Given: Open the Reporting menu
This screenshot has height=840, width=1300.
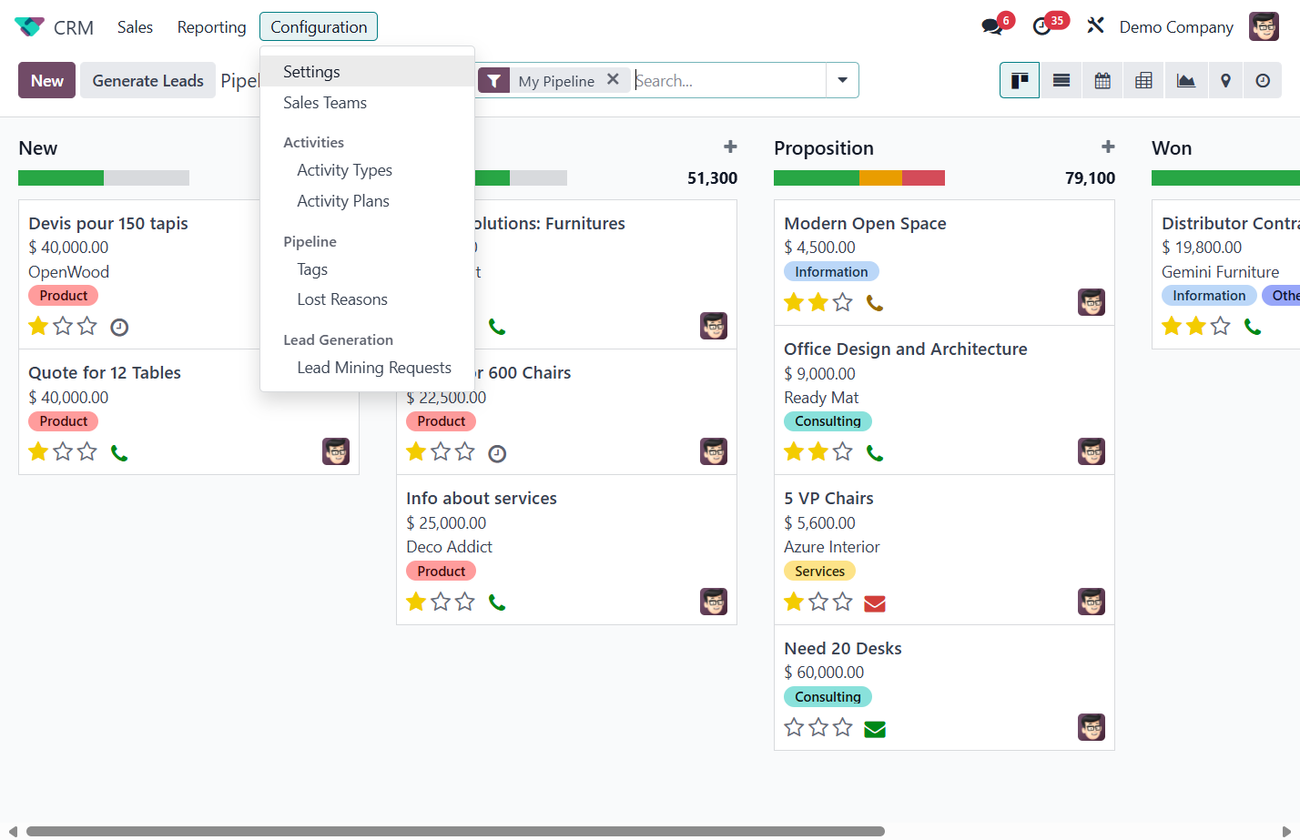Looking at the screenshot, I should point(211,27).
